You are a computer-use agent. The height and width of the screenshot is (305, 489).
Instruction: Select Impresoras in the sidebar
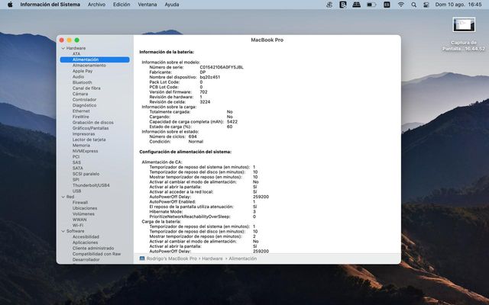point(83,134)
